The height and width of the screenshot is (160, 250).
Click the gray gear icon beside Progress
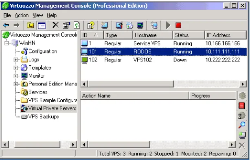(242, 96)
